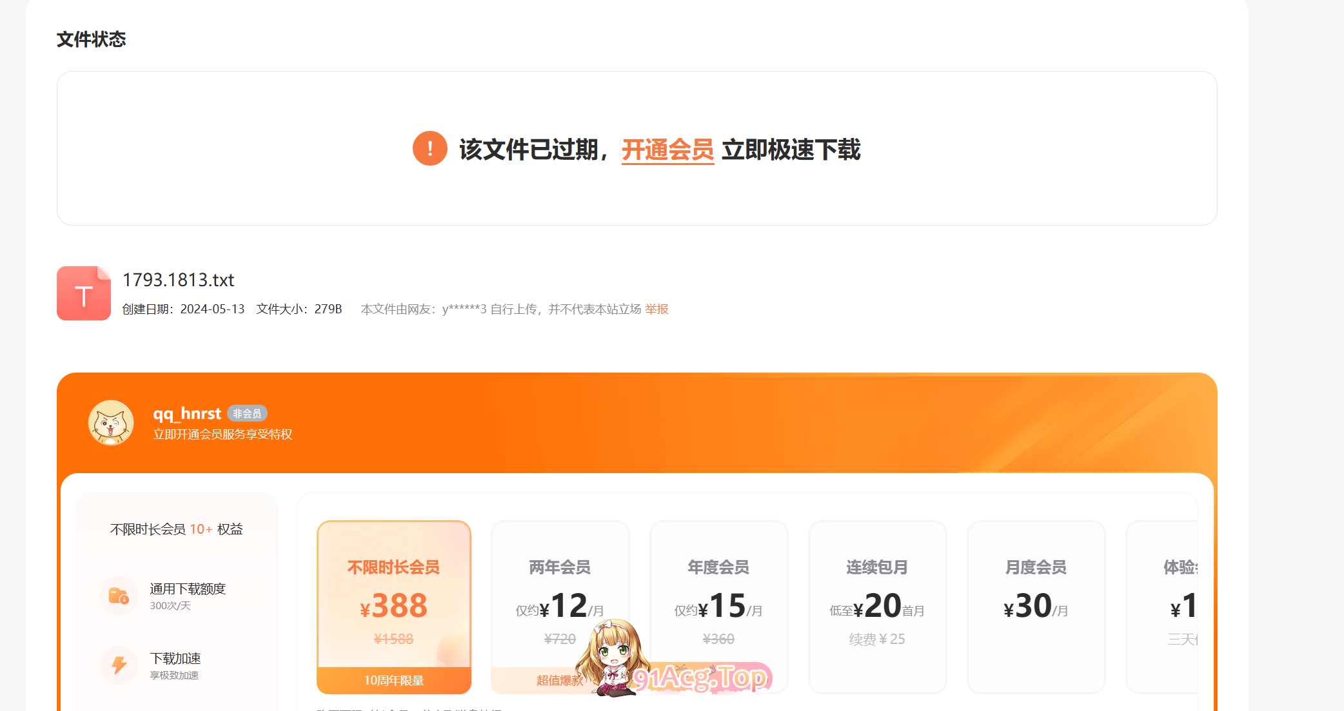Select the 年度会员 ¥15 per month plan

click(x=718, y=607)
